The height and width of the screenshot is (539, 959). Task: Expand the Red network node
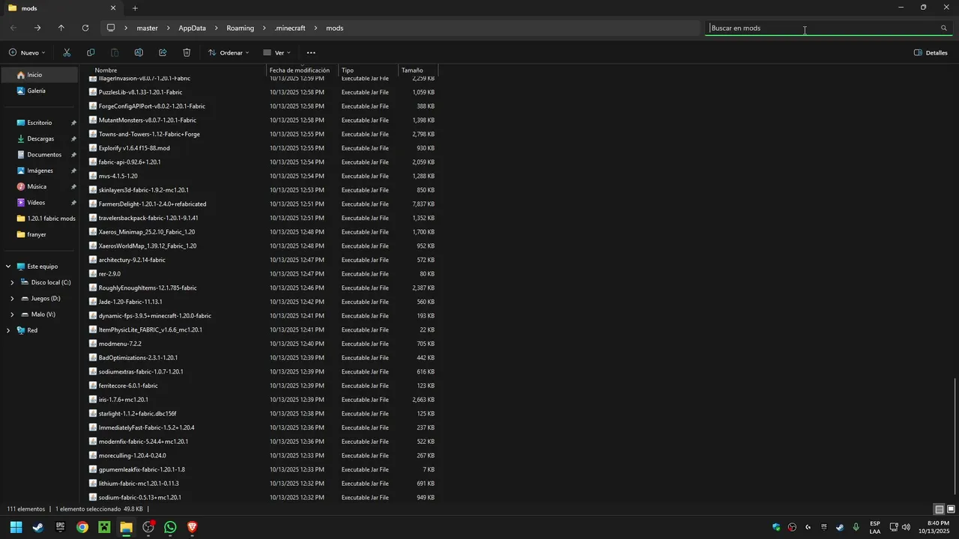coord(8,330)
